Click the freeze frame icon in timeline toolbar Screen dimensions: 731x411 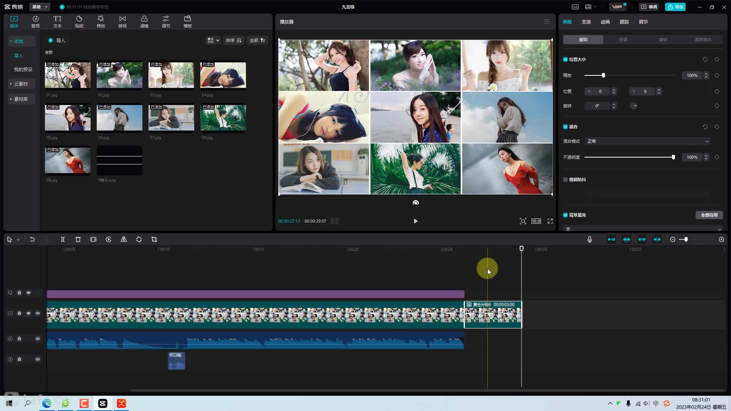pos(93,239)
